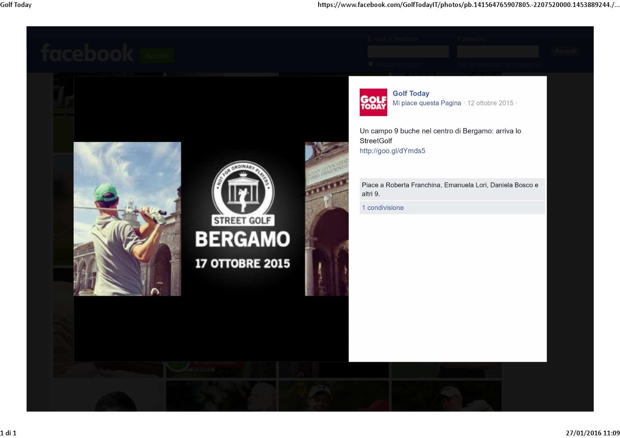
Task: Open '1 condivisione' shares link
Action: click(x=383, y=208)
